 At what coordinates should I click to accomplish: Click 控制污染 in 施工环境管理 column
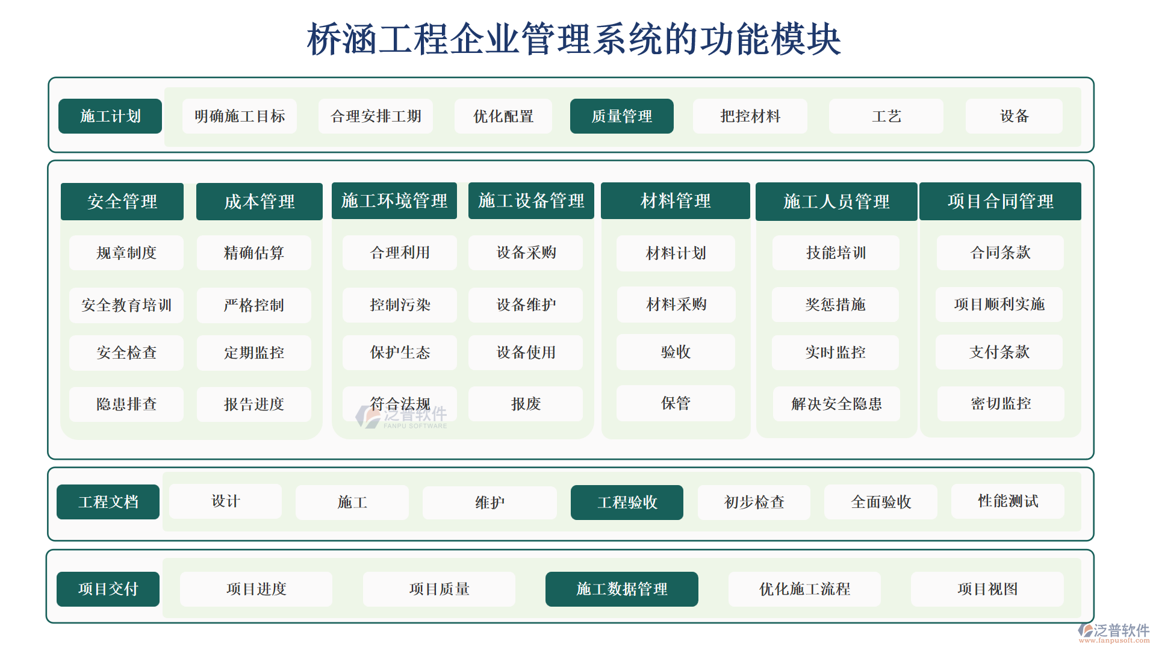[400, 305]
